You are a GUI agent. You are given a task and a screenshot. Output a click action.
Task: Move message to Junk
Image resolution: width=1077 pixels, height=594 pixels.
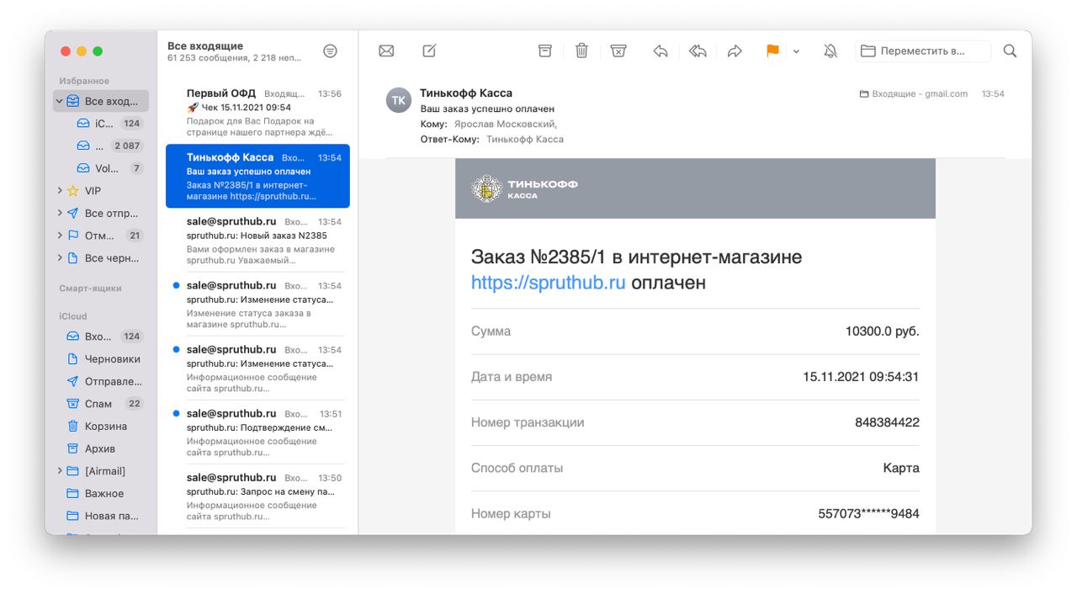click(618, 51)
